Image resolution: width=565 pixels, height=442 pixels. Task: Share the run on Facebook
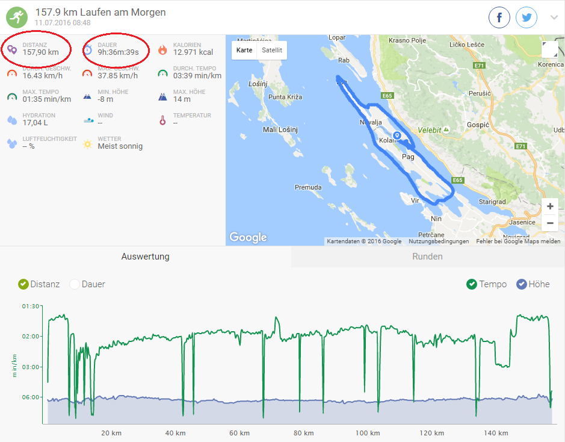point(499,17)
